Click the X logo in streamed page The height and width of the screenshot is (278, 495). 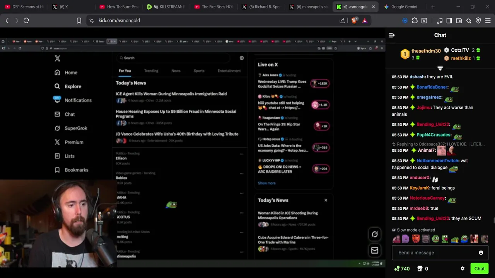pos(57,58)
